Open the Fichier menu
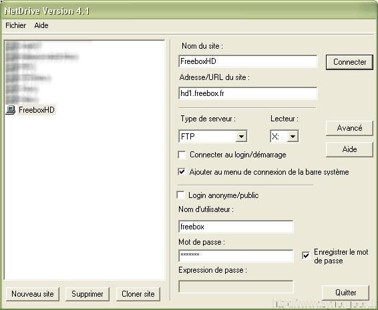 point(15,25)
